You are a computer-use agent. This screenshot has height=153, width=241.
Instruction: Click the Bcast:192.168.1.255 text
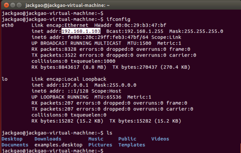(135, 31)
